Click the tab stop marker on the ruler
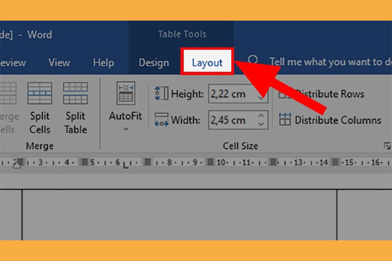Screen dimensions: 392x261 point(126,165)
